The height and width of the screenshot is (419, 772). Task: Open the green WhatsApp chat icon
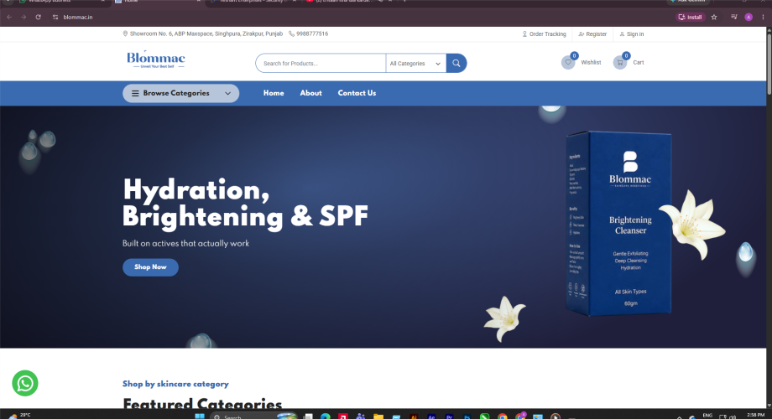coord(25,383)
